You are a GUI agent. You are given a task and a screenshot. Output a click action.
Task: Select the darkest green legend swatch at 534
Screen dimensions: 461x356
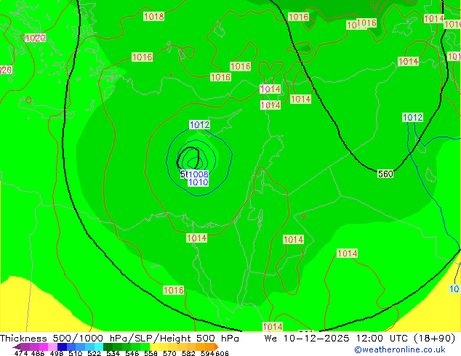(108, 347)
